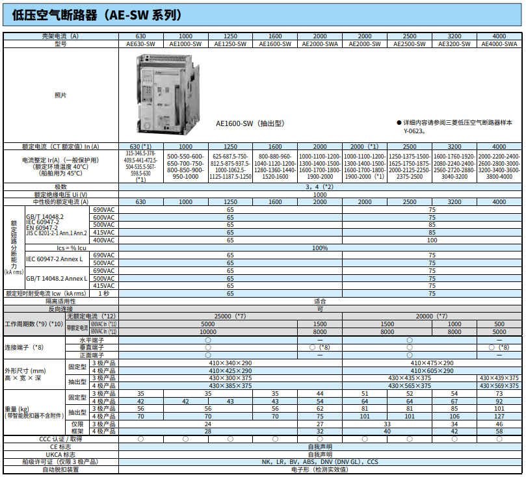Click the Ir setting cell starting 500-550-600

[x=185, y=166]
